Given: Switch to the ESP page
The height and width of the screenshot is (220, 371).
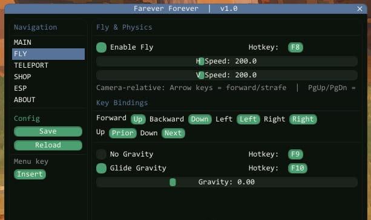Looking at the screenshot, I should 48,88.
